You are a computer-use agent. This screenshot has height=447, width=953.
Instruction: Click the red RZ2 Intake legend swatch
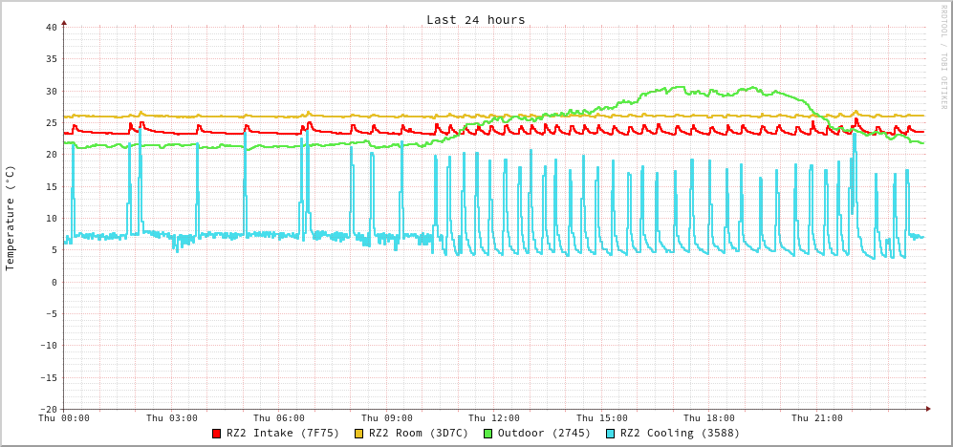coord(217,434)
